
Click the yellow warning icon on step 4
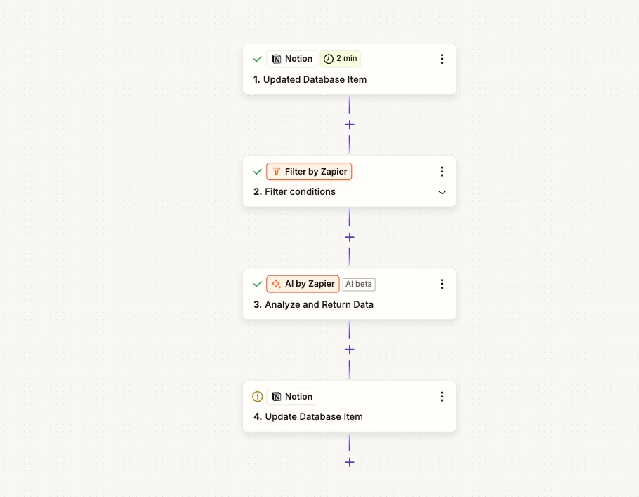pos(258,397)
